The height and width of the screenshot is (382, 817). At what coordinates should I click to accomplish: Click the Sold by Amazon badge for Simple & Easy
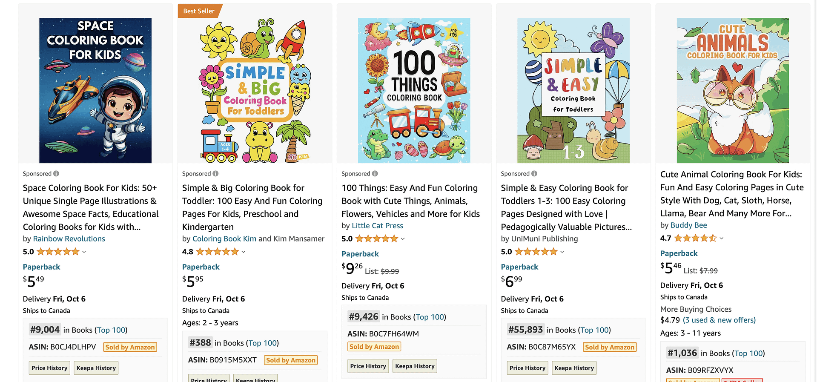point(610,347)
